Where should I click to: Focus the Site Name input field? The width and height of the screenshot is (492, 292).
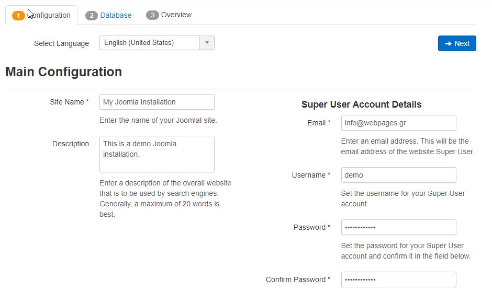click(x=157, y=102)
